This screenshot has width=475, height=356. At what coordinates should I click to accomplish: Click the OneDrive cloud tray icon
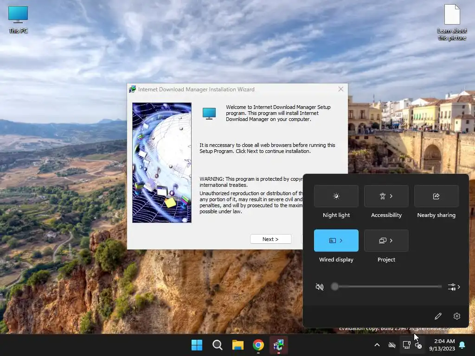click(x=392, y=345)
